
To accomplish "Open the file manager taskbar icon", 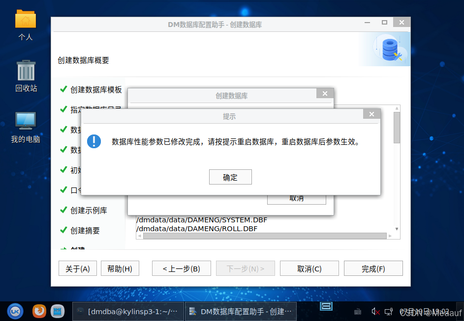I will (58, 311).
